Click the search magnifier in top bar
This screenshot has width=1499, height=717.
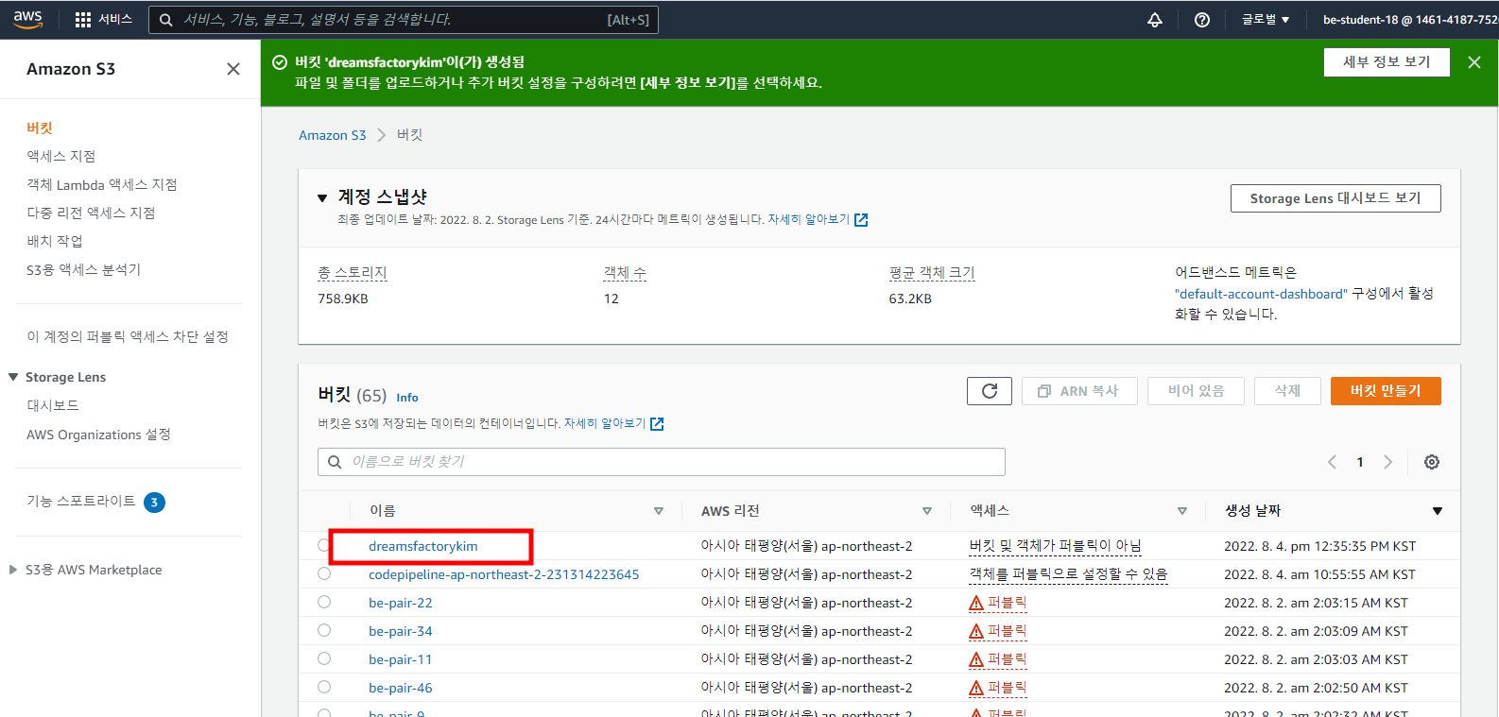(x=165, y=20)
